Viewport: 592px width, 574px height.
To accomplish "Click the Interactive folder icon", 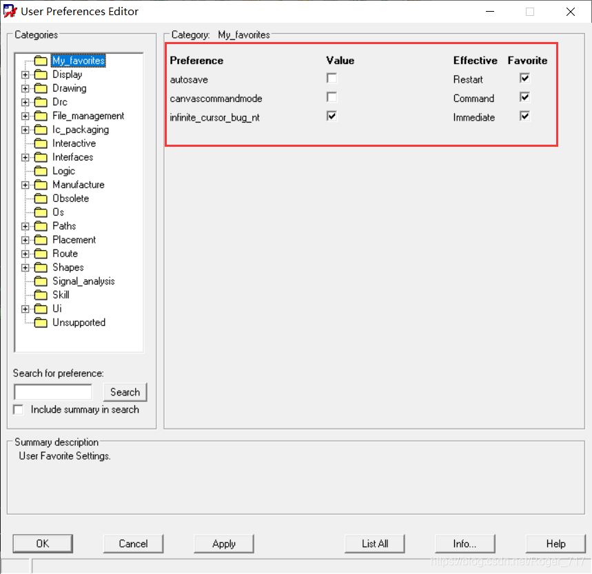I will 41,143.
